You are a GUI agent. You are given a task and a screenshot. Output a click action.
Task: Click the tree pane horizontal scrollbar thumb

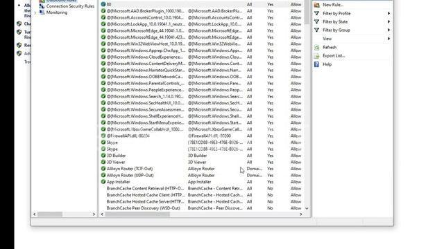(x=50, y=214)
